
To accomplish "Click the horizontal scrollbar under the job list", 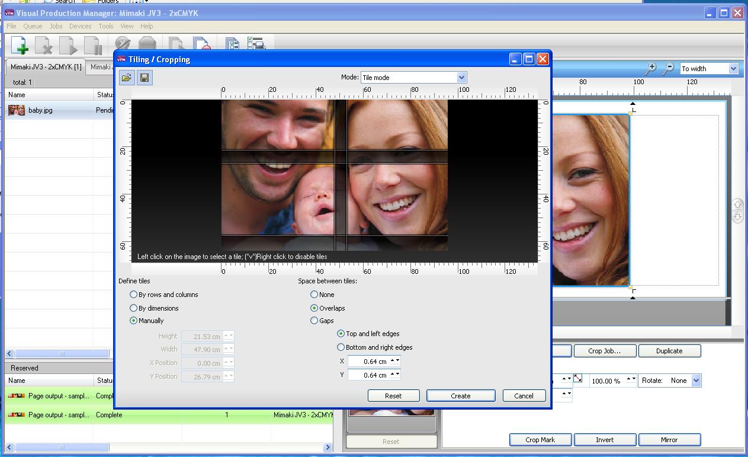I will [62, 354].
